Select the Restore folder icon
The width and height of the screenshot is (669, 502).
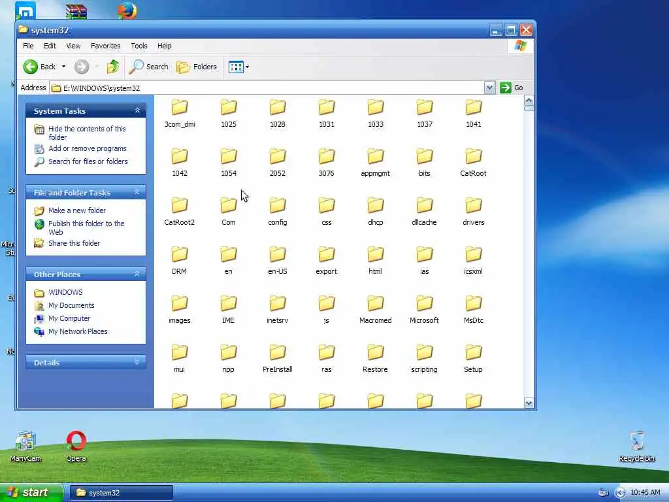click(x=376, y=352)
